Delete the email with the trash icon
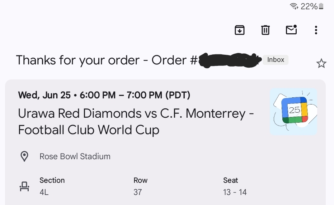Image resolution: width=334 pixels, height=205 pixels. [265, 30]
